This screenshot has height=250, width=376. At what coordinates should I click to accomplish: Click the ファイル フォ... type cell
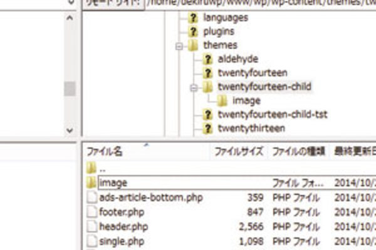(x=298, y=183)
